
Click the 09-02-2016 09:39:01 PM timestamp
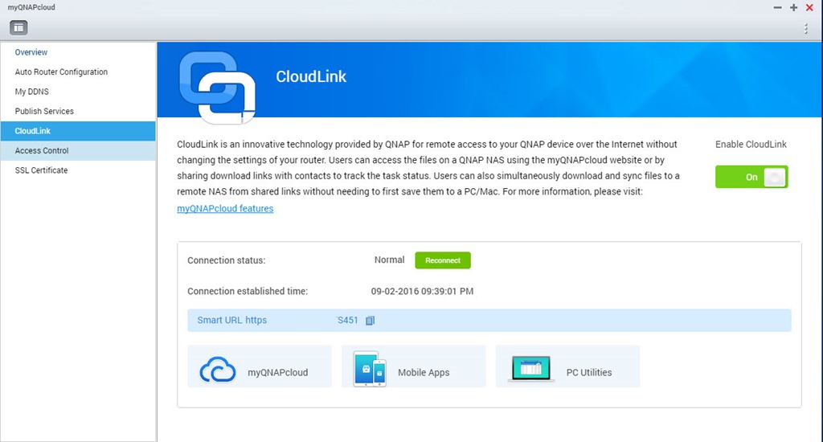[x=422, y=292]
